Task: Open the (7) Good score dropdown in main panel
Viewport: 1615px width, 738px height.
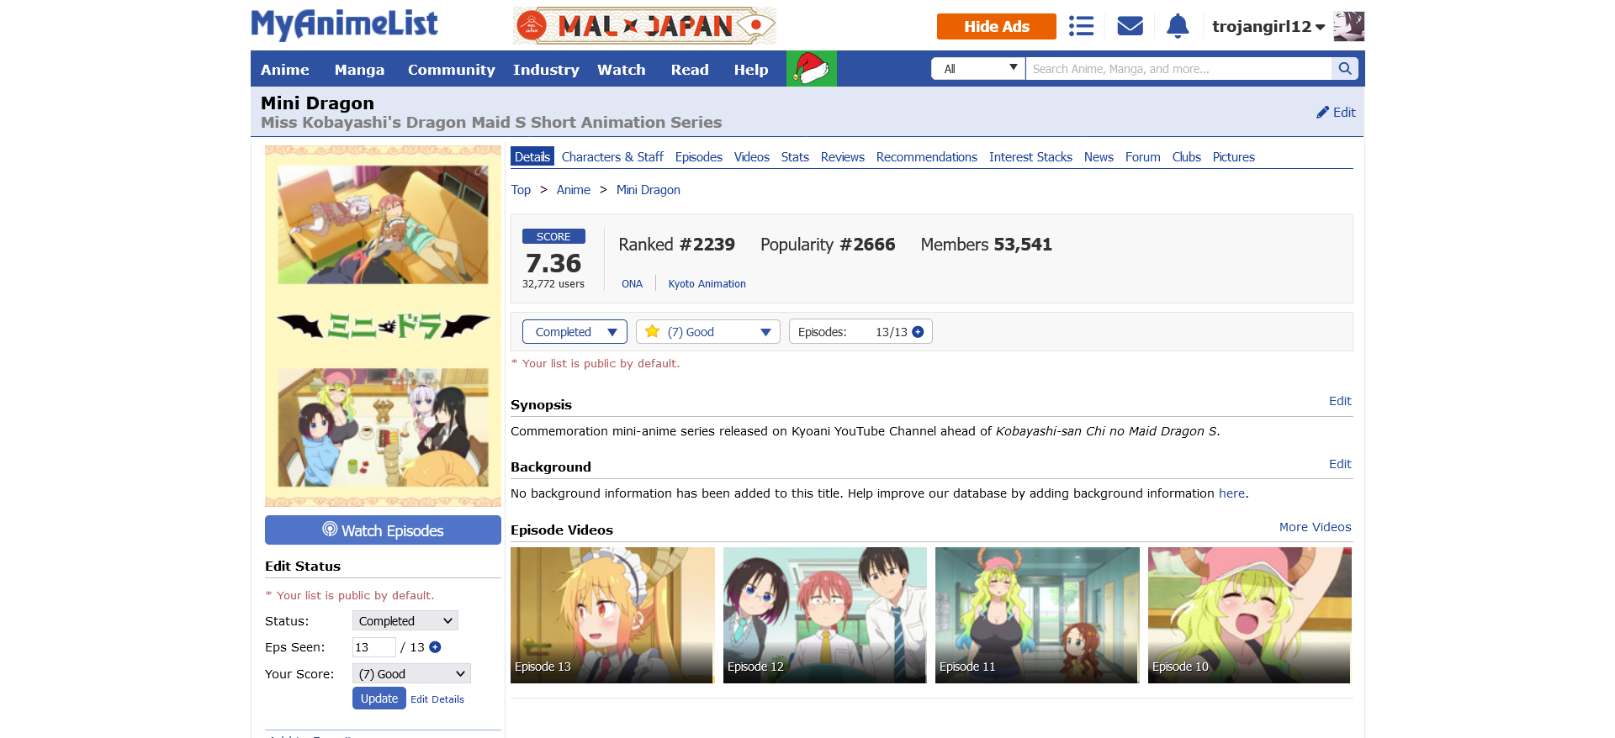Action: pos(708,332)
